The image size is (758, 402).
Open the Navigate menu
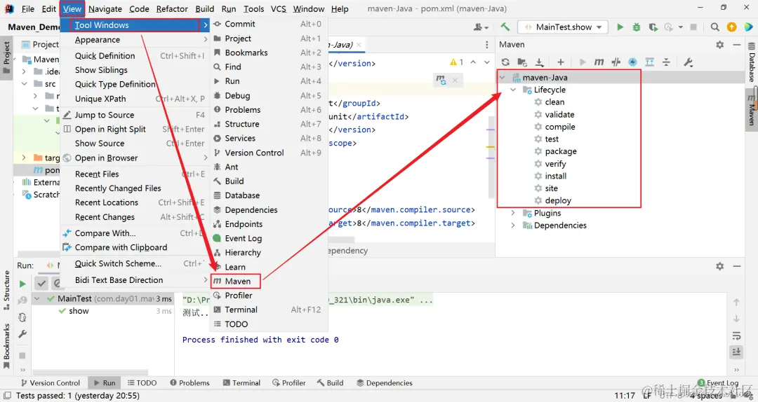(x=105, y=8)
